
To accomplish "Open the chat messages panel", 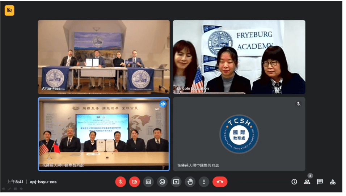I will (x=320, y=182).
